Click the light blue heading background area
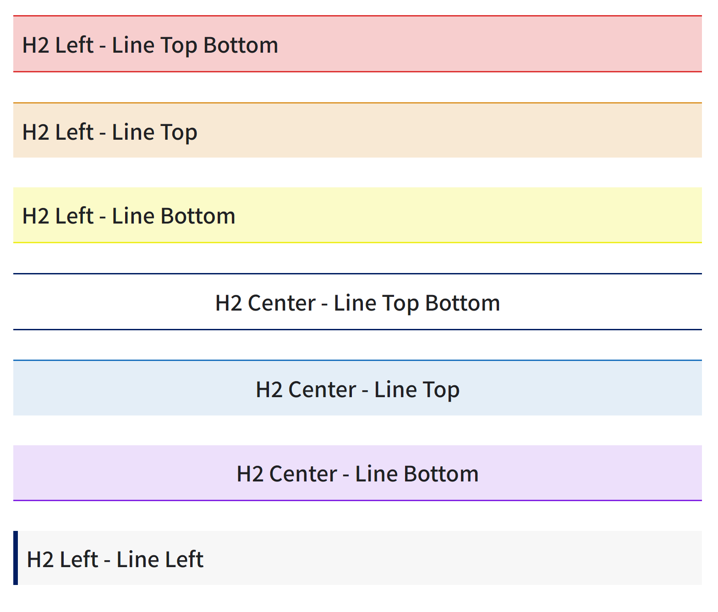This screenshot has height=612, width=718. coord(573,388)
